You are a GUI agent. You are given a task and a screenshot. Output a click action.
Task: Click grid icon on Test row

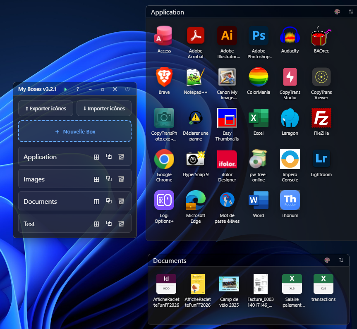pos(96,224)
